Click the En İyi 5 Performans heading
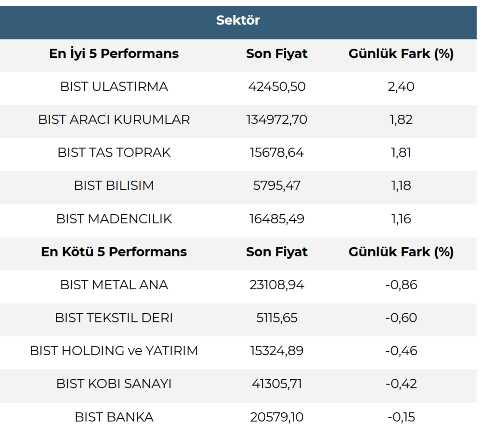This screenshot has height=439, width=493. coord(114,53)
